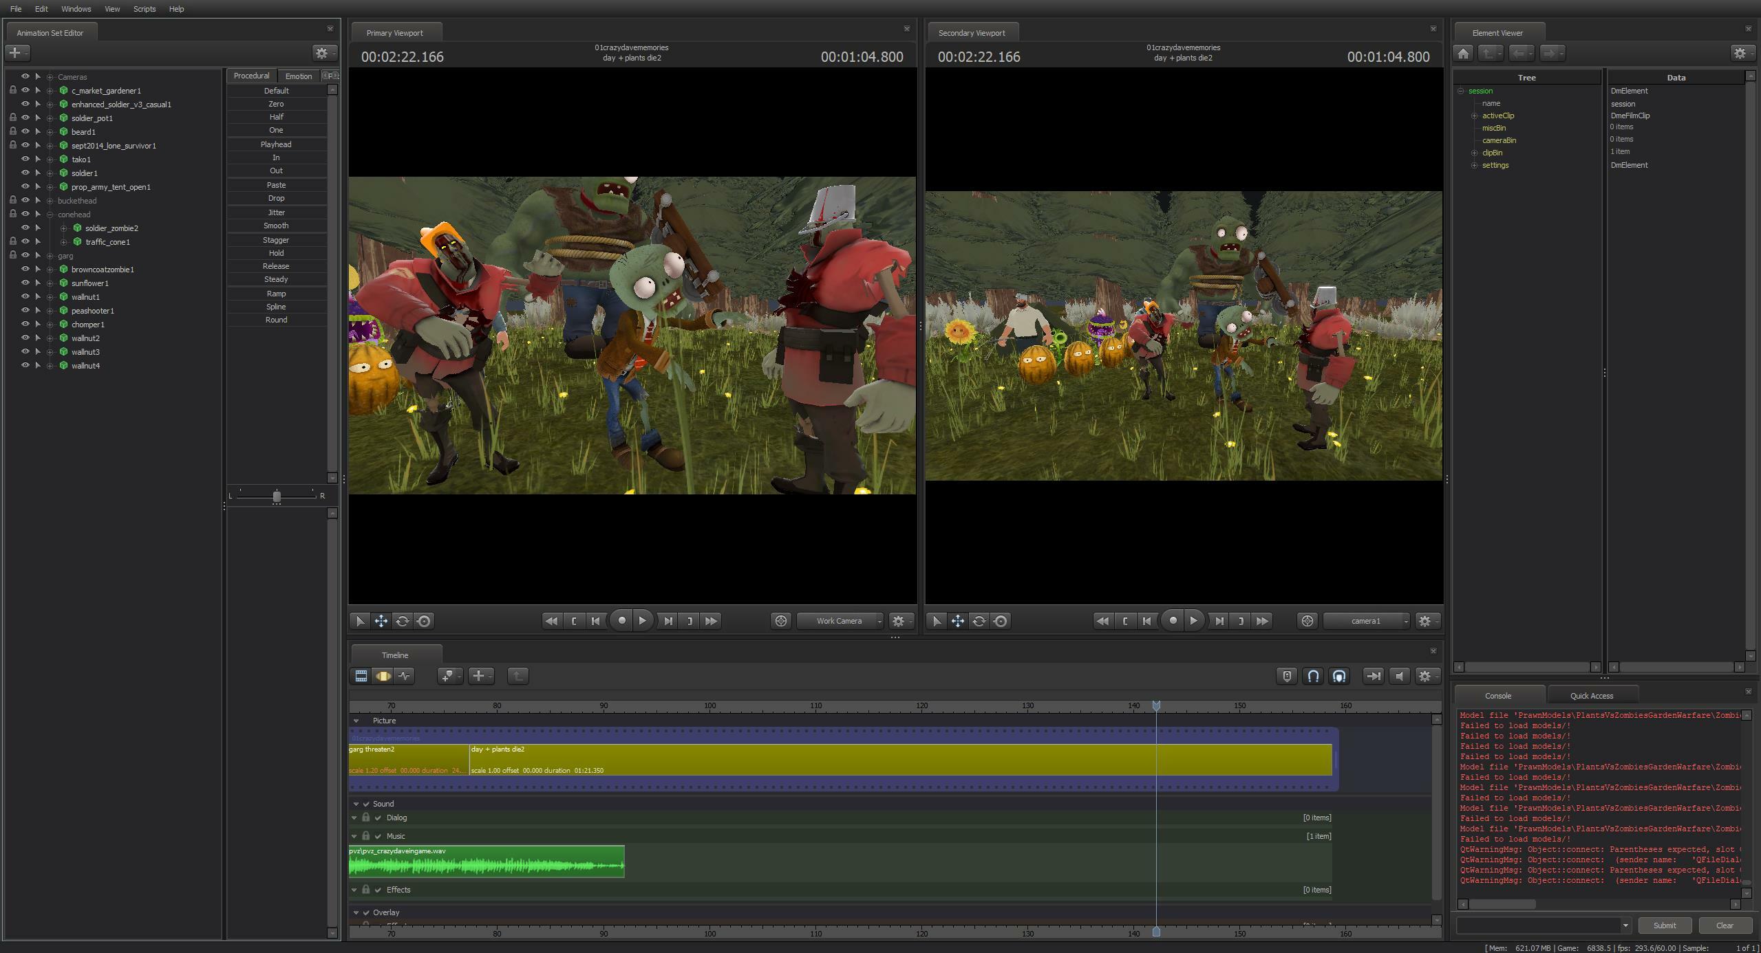Select the move manipulator in Secondary Viewport
This screenshot has height=953, width=1761.
click(x=958, y=621)
